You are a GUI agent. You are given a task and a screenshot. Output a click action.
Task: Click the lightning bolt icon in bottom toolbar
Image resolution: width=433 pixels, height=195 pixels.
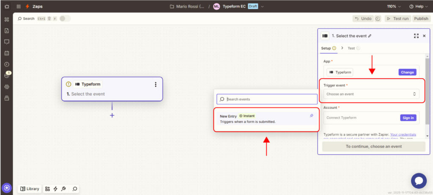point(55,189)
